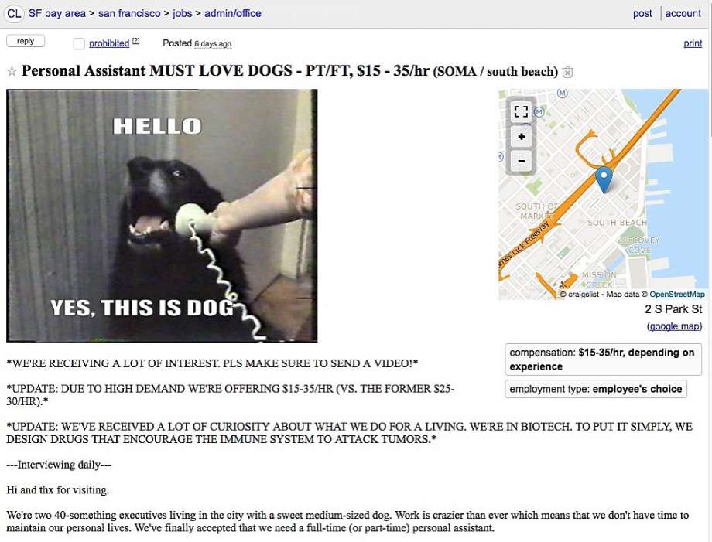Open the san francisco breadcrumb
Viewport: 712px width, 542px height.
(x=129, y=13)
